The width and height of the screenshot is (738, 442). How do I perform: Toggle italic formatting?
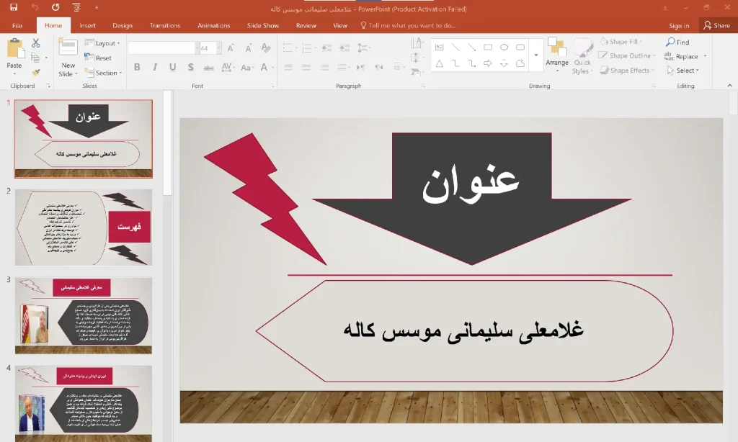pyautogui.click(x=154, y=68)
